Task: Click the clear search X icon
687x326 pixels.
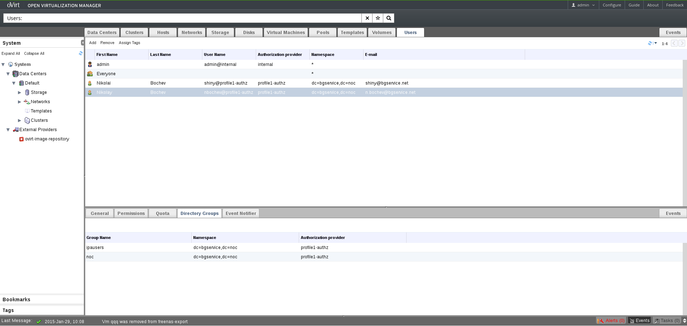Action: [x=367, y=18]
